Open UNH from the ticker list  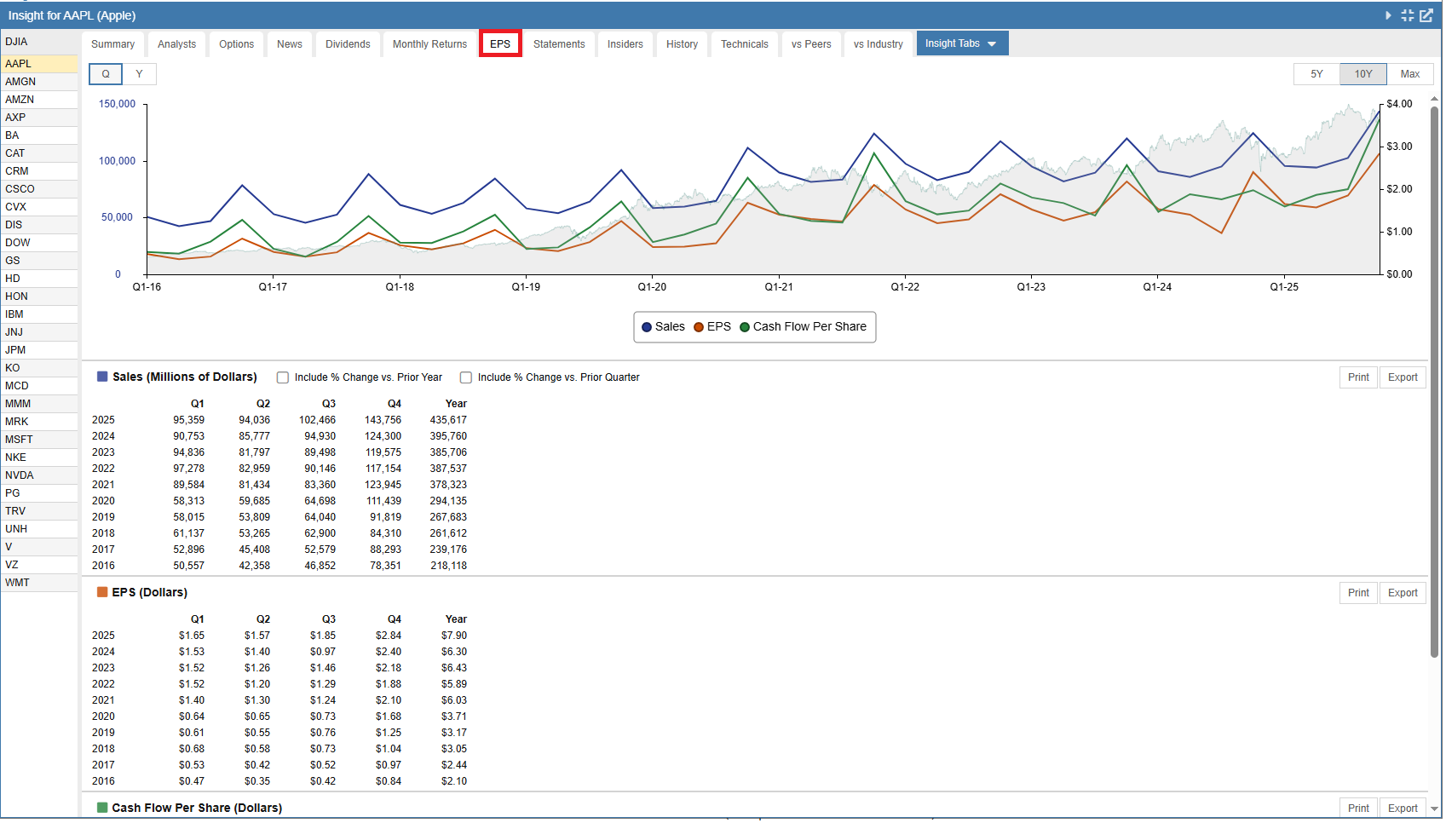click(x=39, y=529)
